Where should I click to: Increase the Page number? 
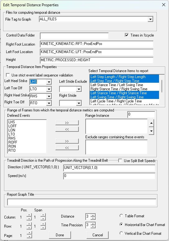click(29, 233)
